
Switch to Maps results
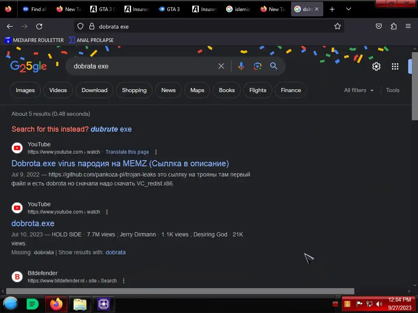197,90
